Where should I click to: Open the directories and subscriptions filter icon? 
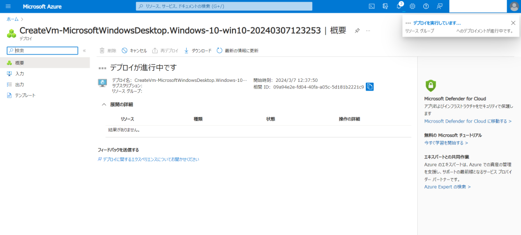pyautogui.click(x=386, y=6)
